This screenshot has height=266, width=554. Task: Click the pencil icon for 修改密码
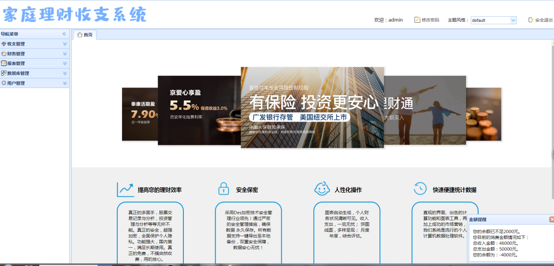[x=417, y=20]
